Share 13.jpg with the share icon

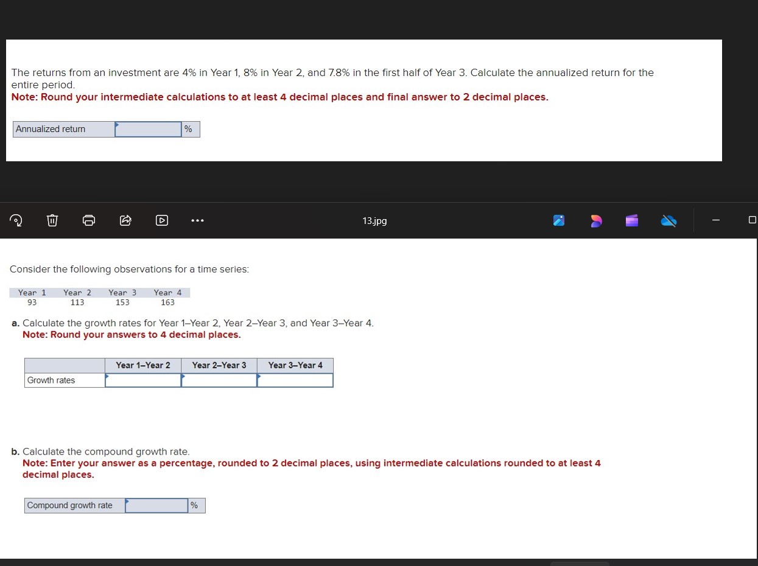[x=125, y=220]
